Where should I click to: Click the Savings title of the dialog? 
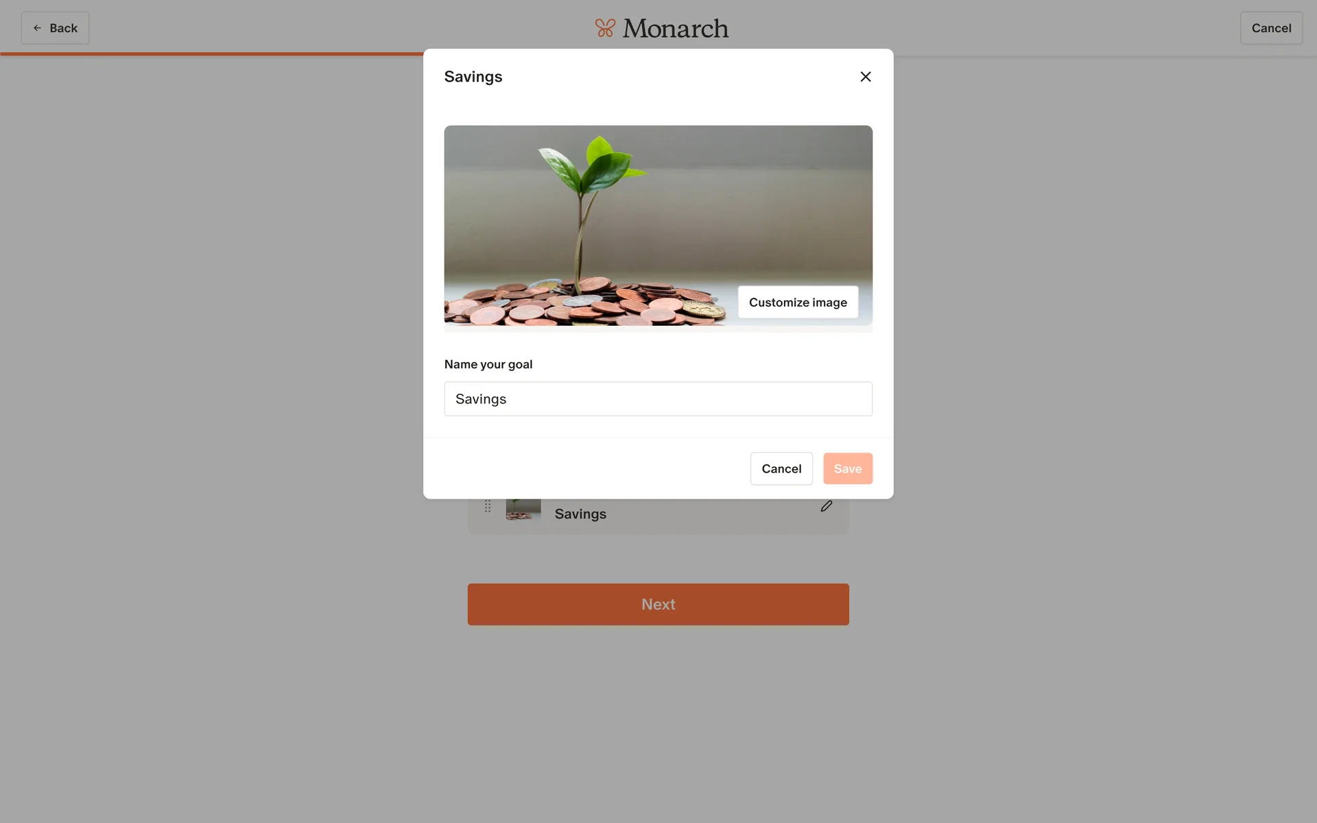click(x=473, y=77)
